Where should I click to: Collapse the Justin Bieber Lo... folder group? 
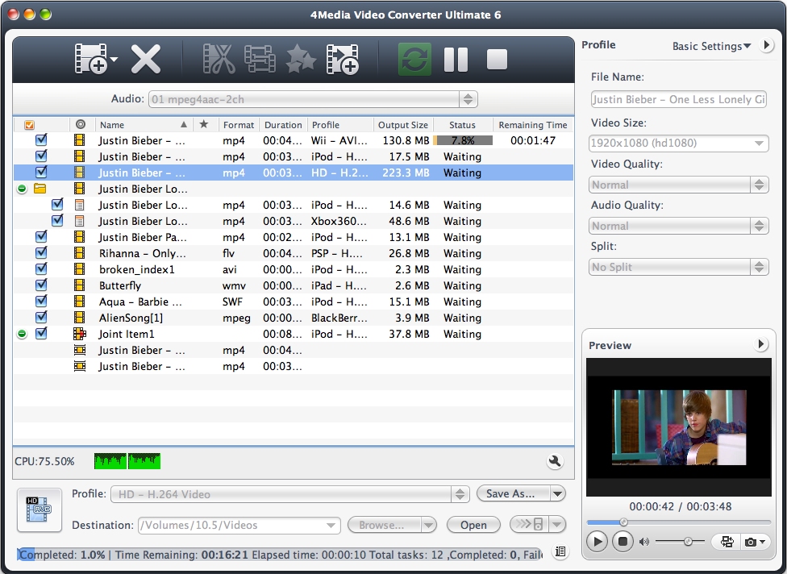point(22,189)
